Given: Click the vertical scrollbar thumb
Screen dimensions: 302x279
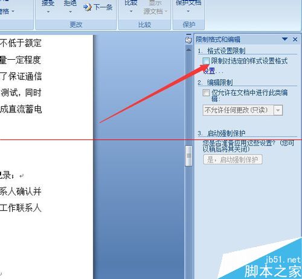Looking at the screenshot, I should [188, 156].
